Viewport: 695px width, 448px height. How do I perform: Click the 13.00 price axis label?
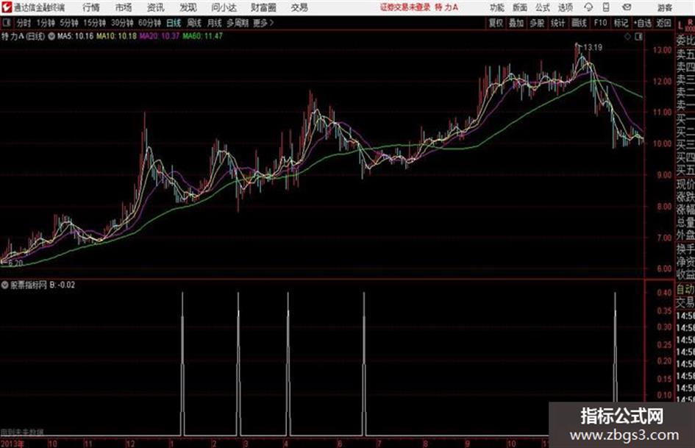pos(662,50)
